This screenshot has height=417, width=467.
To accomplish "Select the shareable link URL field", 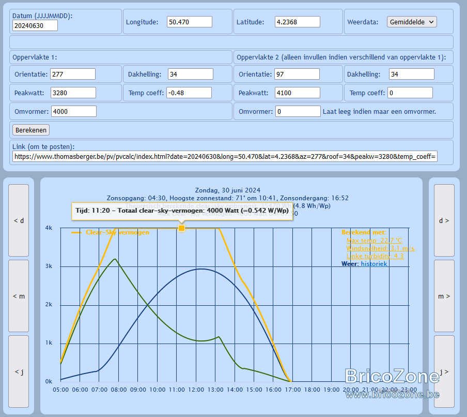I will point(225,156).
